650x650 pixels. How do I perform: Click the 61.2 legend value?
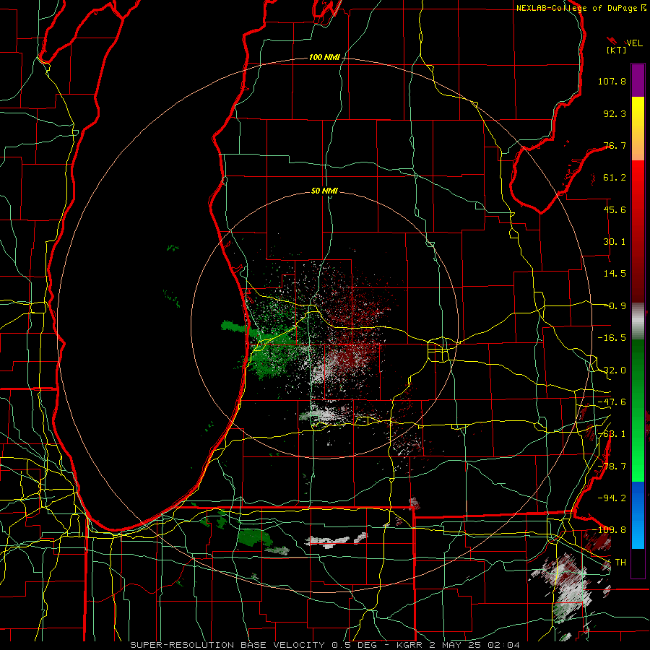tap(615, 178)
